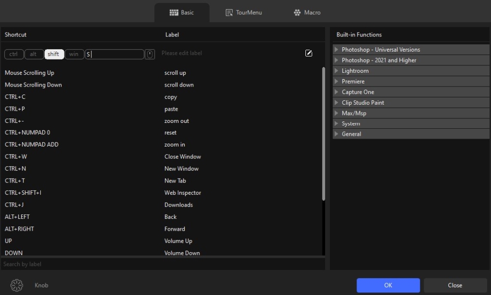491x295 pixels.
Task: Enable the win modifier key
Action: coord(74,54)
